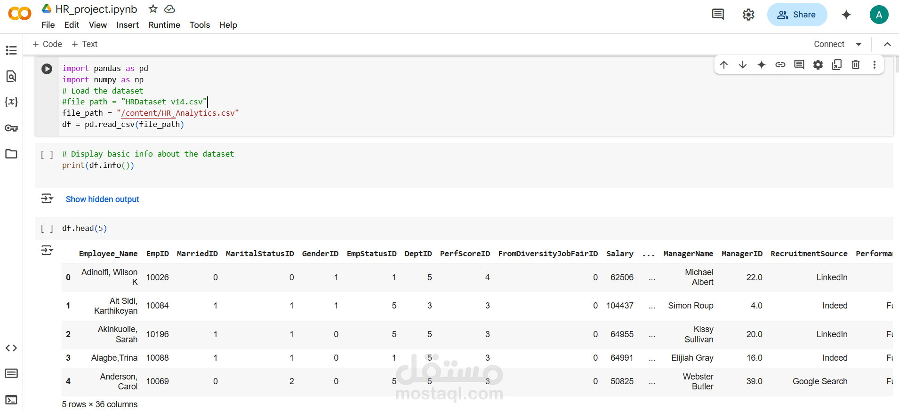Open find and replace sidebar icon
Image resolution: width=899 pixels, height=411 pixels.
(x=11, y=76)
